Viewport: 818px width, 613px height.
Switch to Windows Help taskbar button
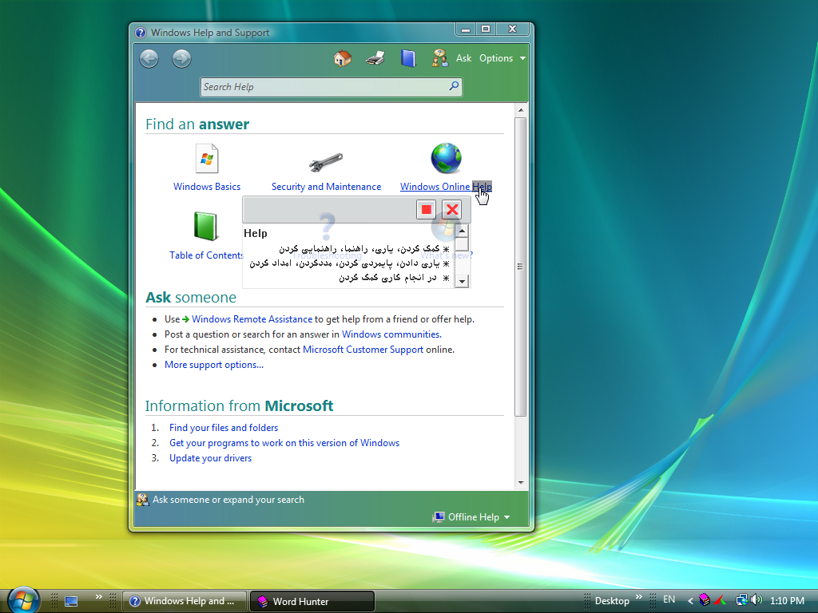185,601
